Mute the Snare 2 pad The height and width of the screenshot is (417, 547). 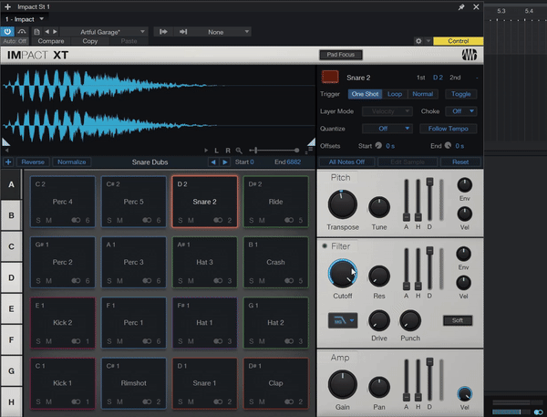coord(191,221)
